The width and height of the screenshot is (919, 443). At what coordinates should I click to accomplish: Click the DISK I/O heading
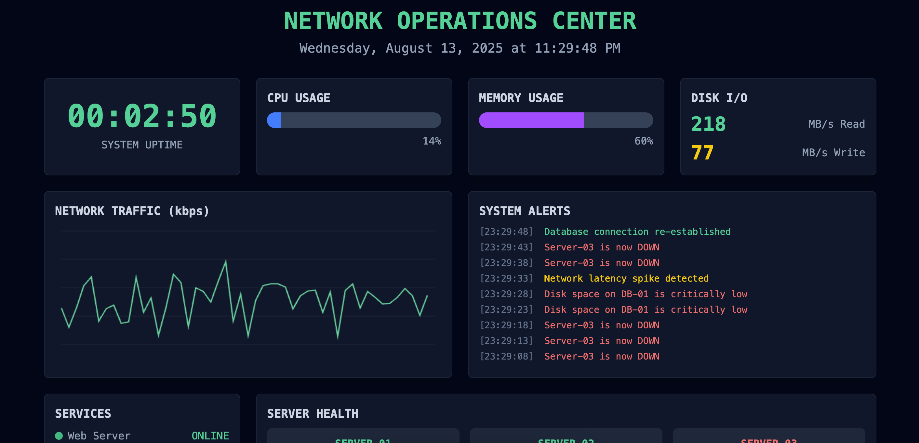coord(719,98)
